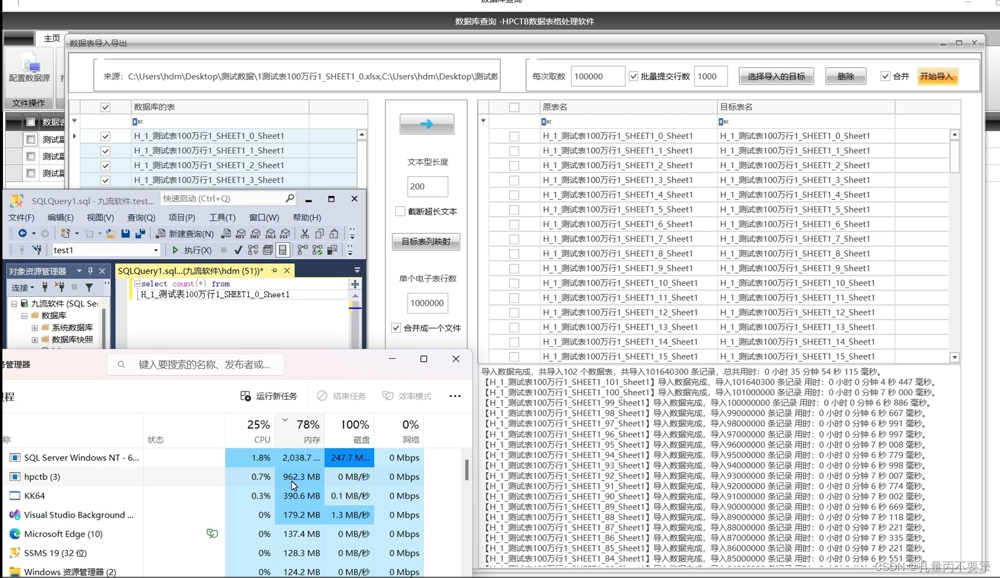Uncheck the 合并成一个文件 checkbox
This screenshot has width=1000, height=578.
pos(396,327)
